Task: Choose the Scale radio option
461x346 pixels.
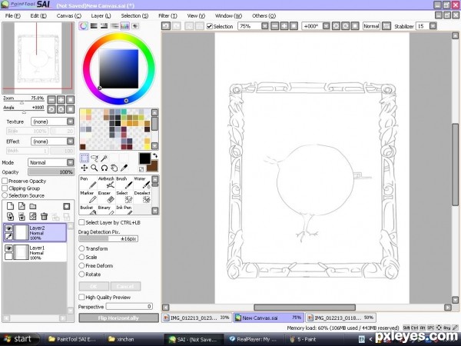Action: [81, 257]
